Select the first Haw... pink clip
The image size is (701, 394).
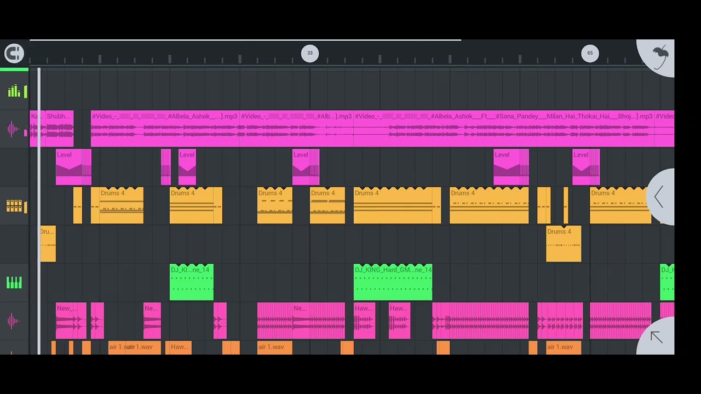[364, 320]
